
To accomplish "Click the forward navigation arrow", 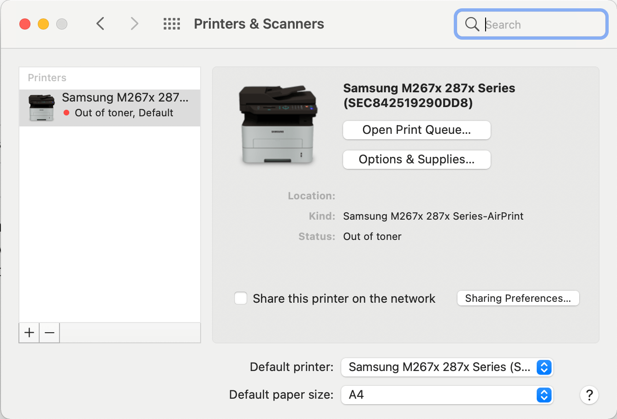I will pos(134,24).
